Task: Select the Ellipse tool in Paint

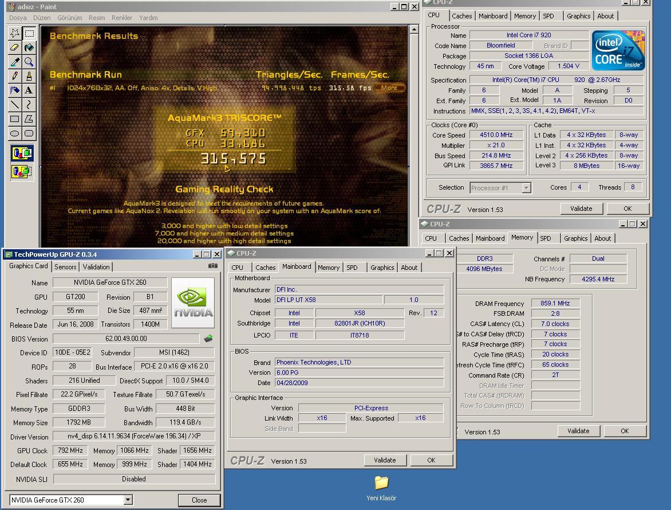Action: [15, 133]
